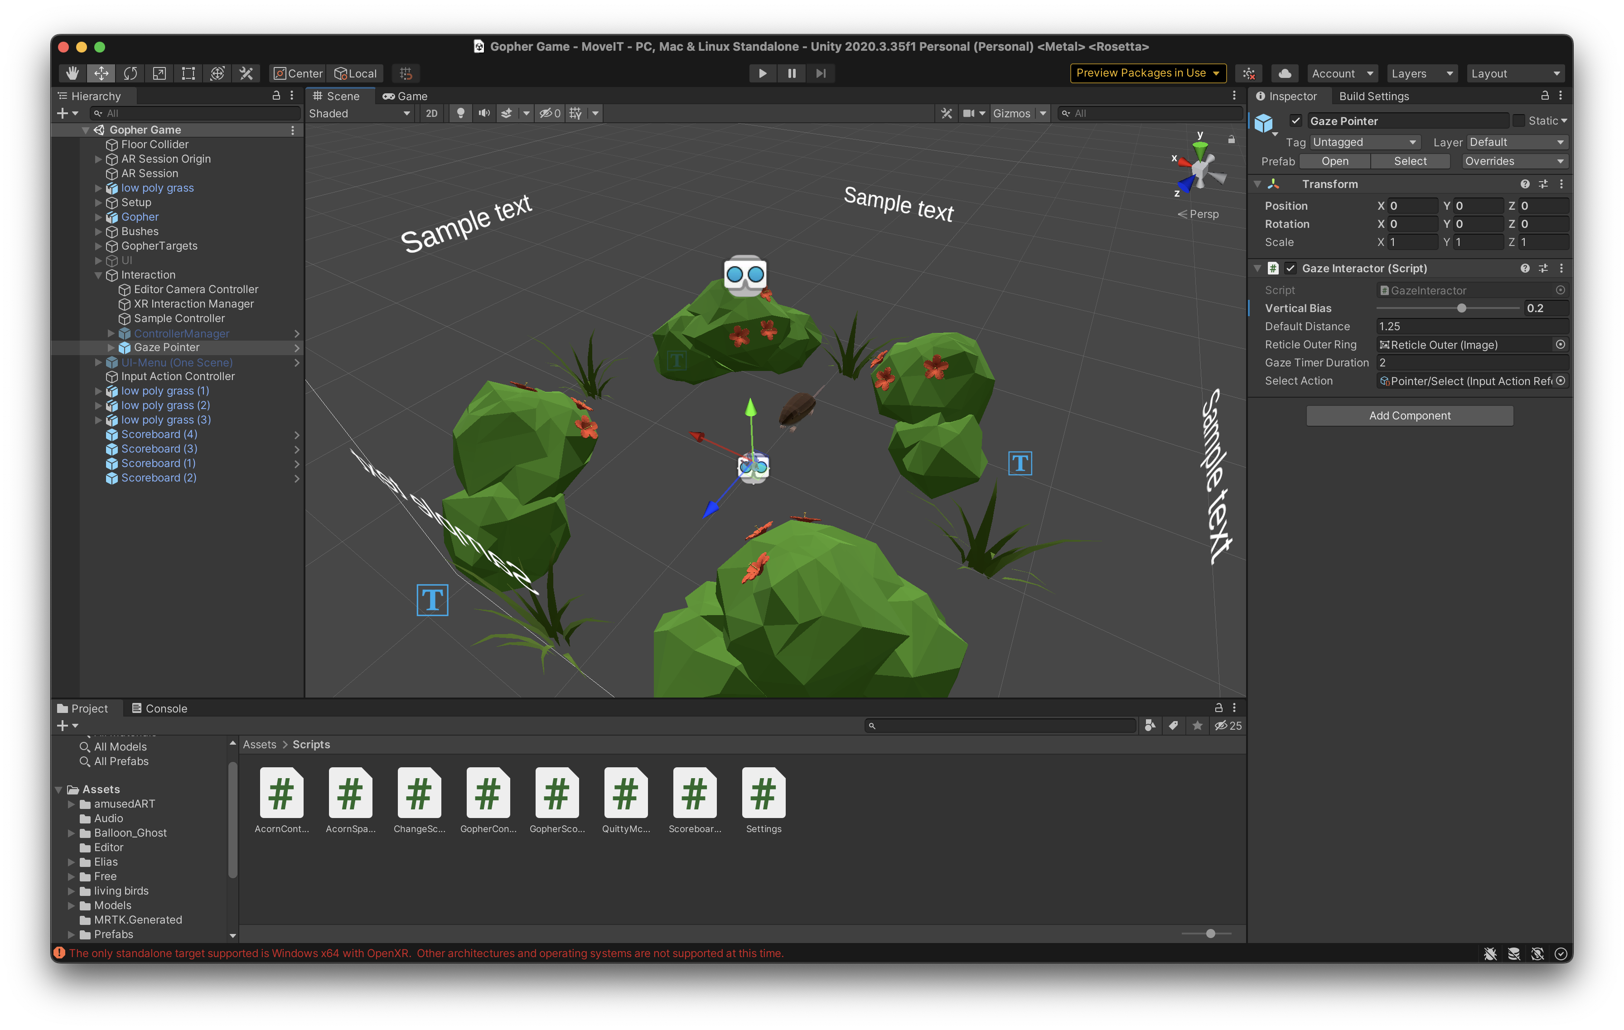
Task: Toggle scene lighting bulb icon
Action: 461,113
